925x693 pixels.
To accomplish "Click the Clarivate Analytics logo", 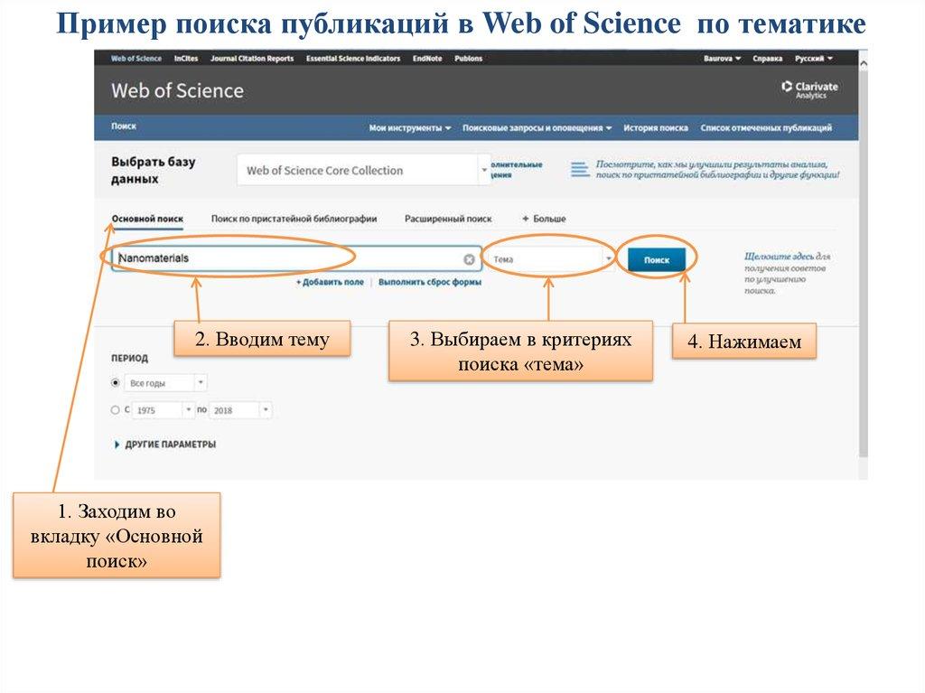I will 809,89.
